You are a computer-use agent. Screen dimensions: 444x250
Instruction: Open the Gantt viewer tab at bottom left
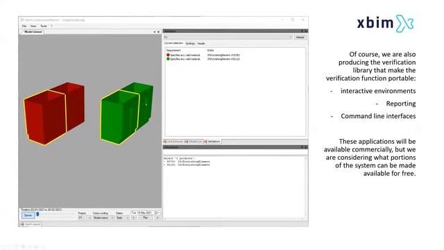point(31,224)
